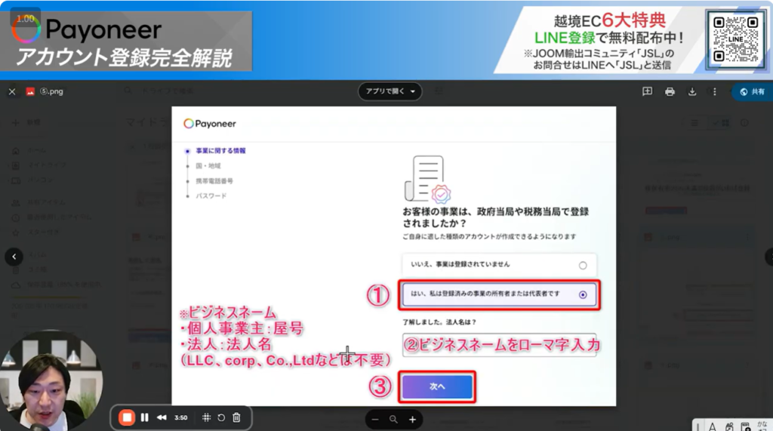Viewport: 773px width, 431px height.
Task: Download the image file
Action: [x=692, y=92]
